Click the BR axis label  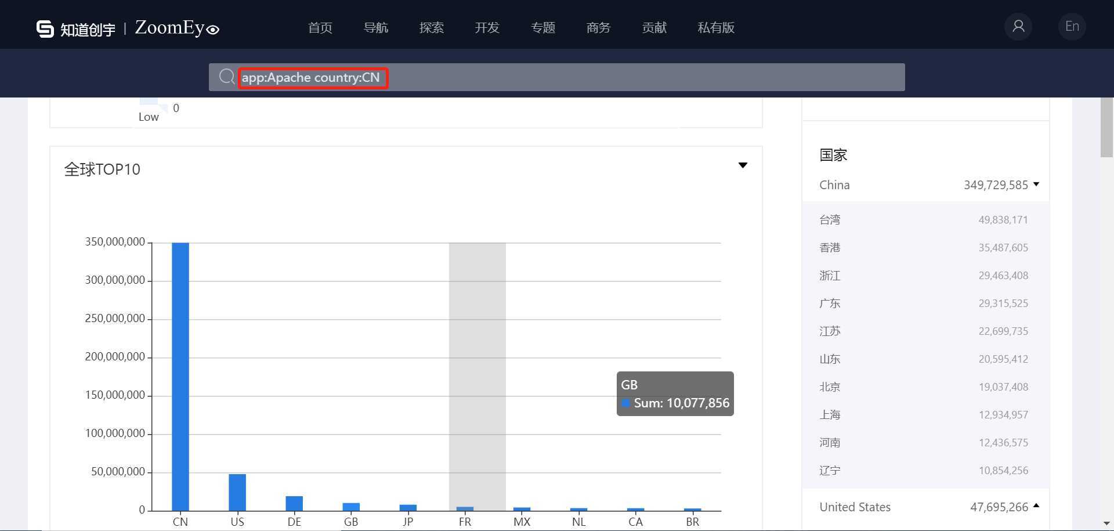click(692, 522)
